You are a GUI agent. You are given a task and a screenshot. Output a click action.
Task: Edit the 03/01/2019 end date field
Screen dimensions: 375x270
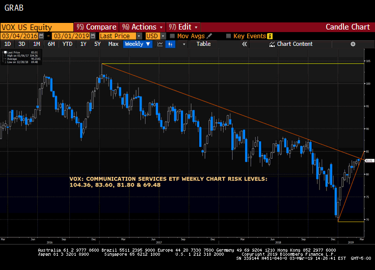pos(71,36)
